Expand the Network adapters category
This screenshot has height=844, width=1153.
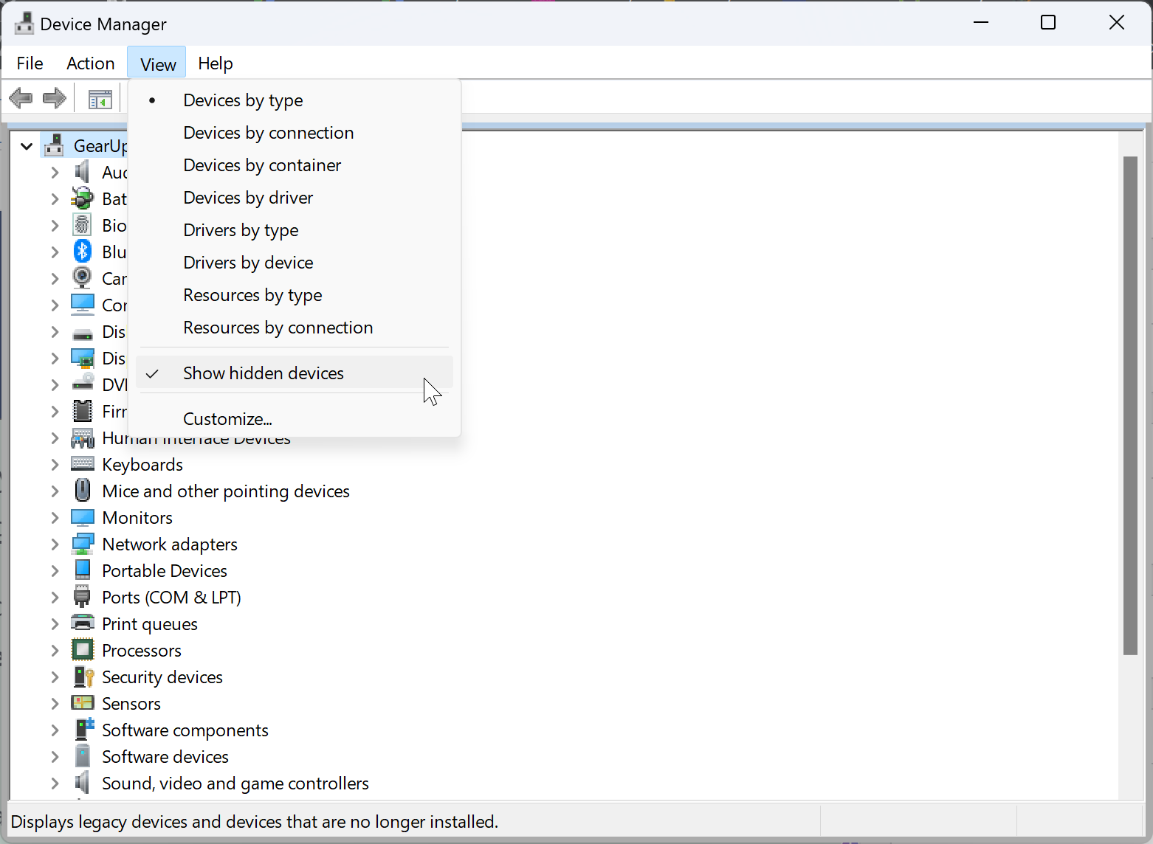(55, 544)
